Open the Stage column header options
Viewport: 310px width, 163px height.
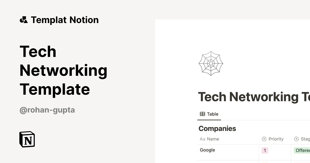pos(301,139)
